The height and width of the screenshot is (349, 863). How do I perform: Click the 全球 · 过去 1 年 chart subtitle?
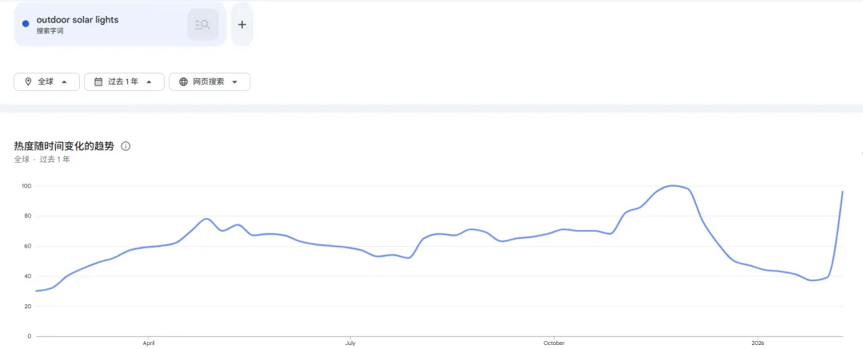(x=42, y=160)
